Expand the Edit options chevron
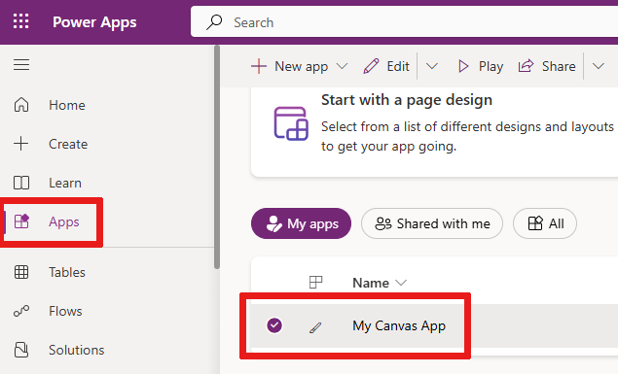 (x=432, y=66)
